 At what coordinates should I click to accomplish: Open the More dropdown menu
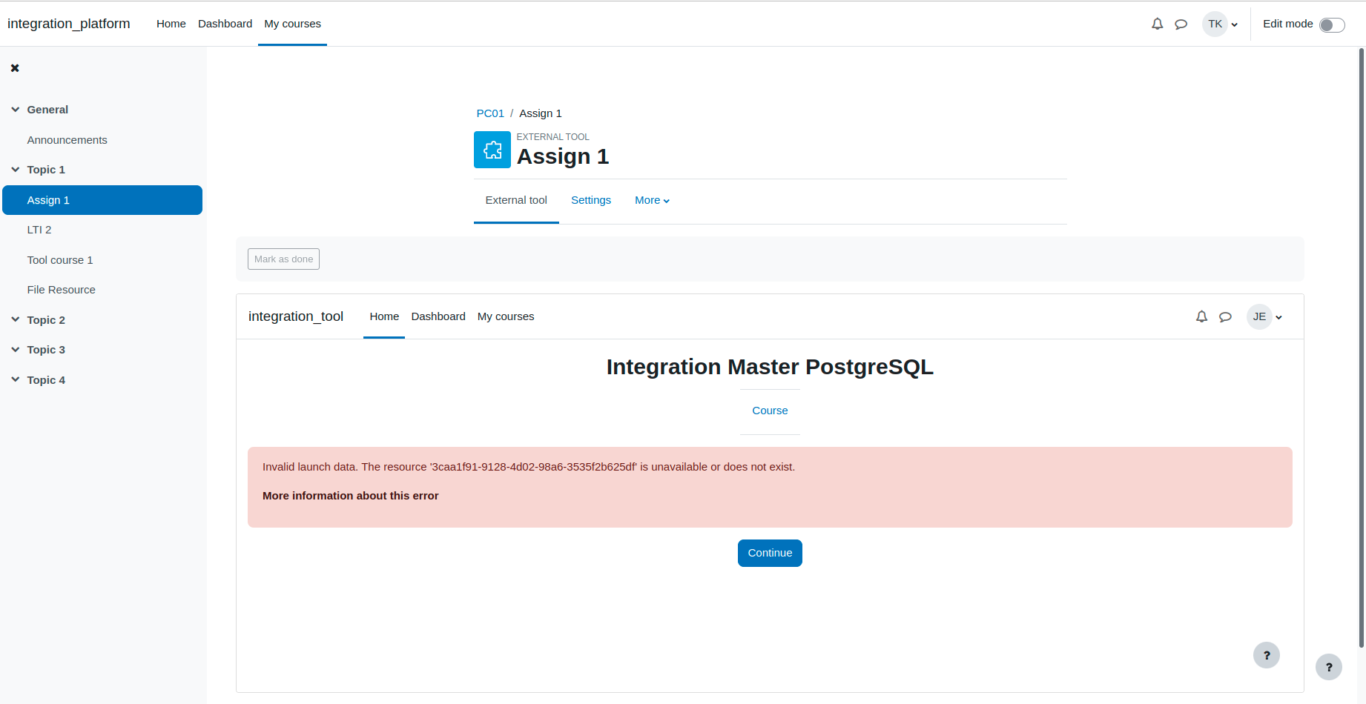(x=652, y=200)
